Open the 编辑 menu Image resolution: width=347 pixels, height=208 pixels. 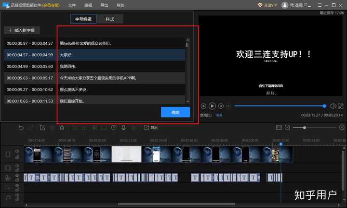click(88, 5)
